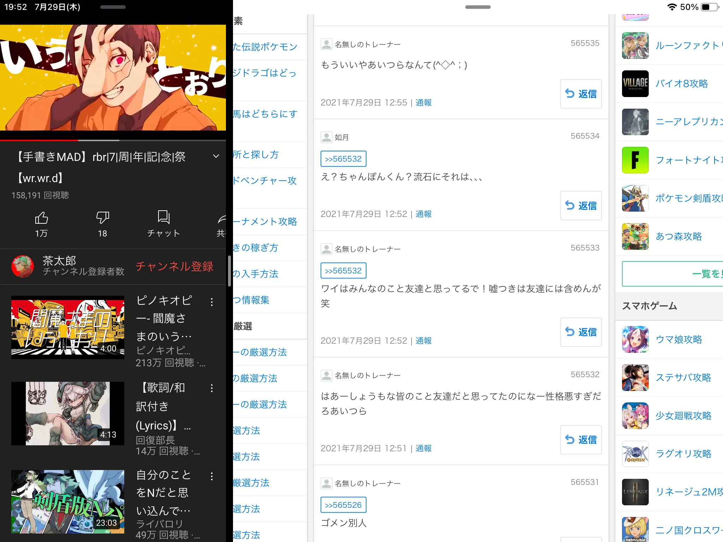Grab the YouTube split-view handle at top
723x542 pixels.
[x=113, y=7]
